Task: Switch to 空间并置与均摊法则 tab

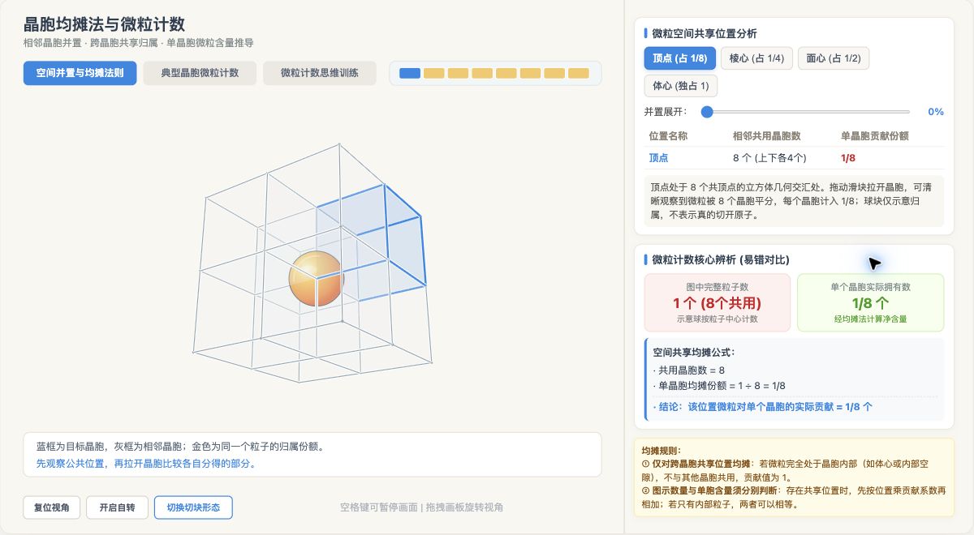Action: tap(80, 73)
